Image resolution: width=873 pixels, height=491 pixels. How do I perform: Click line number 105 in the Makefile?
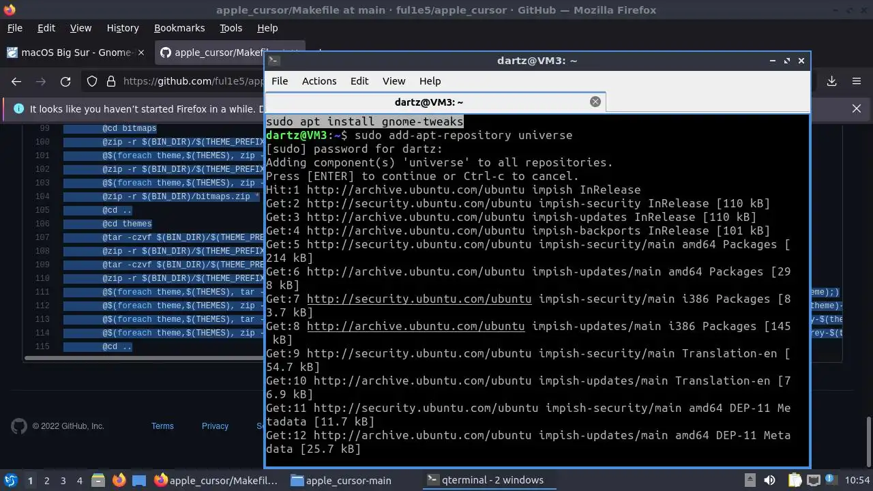point(42,210)
